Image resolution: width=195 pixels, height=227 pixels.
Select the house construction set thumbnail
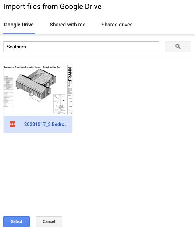pyautogui.click(x=38, y=90)
